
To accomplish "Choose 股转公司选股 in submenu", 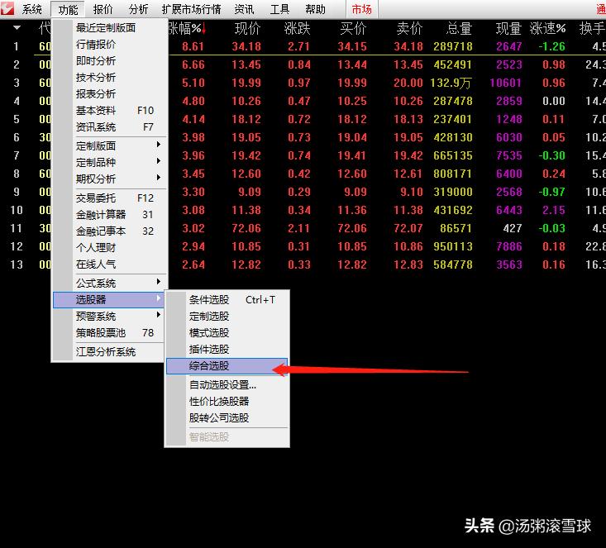I will [x=227, y=417].
